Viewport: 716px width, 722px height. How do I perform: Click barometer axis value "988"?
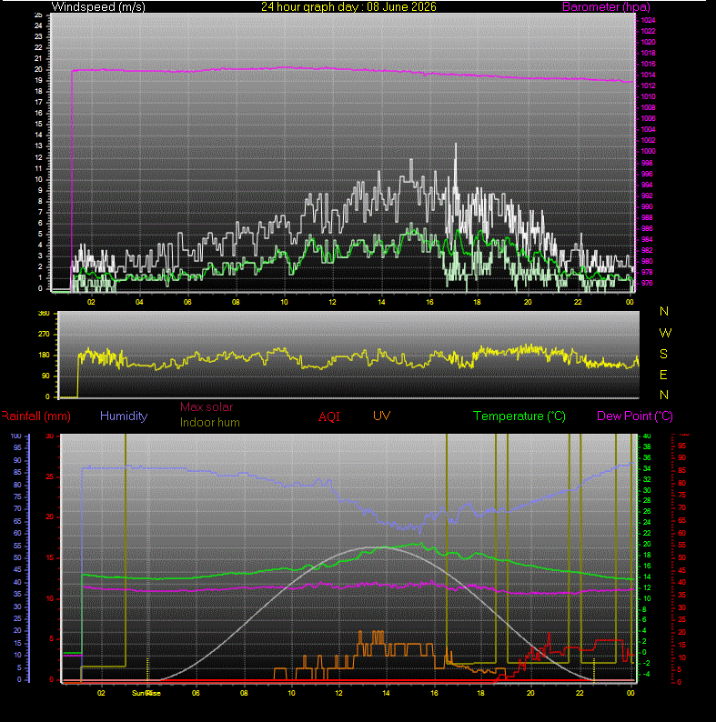pyautogui.click(x=647, y=217)
